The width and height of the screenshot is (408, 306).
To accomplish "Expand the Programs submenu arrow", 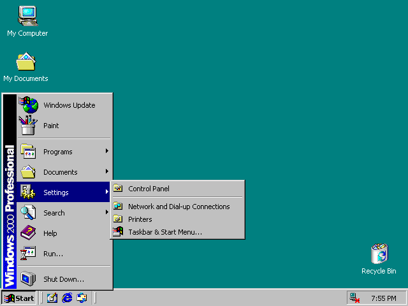I will click(x=106, y=151).
